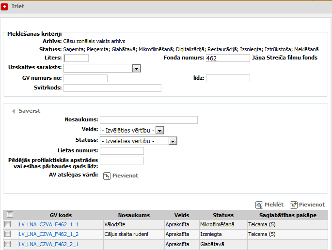332x250 pixels.
Task: Click the Nosaukums text field
Action: click(x=149, y=120)
